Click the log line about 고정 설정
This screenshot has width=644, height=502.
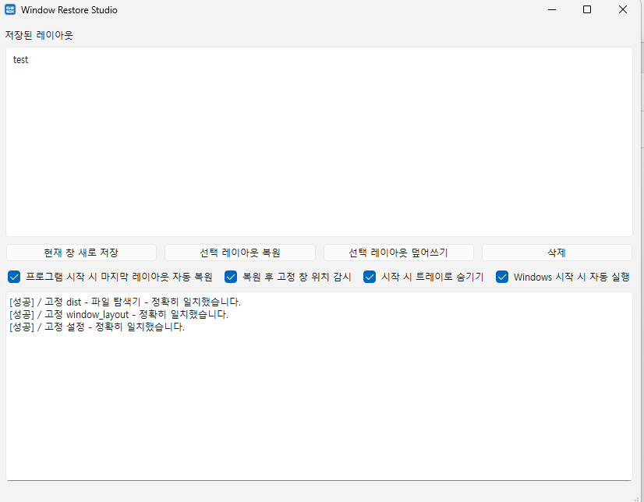pyautogui.click(x=97, y=327)
